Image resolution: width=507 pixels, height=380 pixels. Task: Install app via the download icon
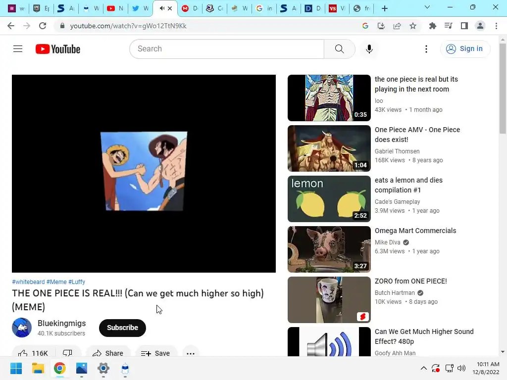[381, 26]
